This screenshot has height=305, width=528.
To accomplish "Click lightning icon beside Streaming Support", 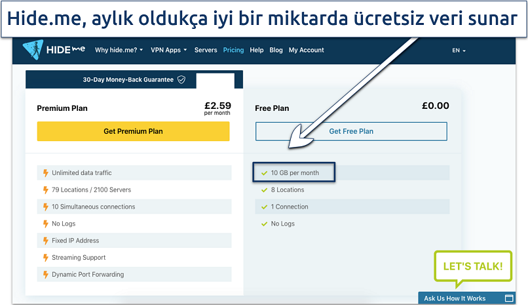I will 45,258.
